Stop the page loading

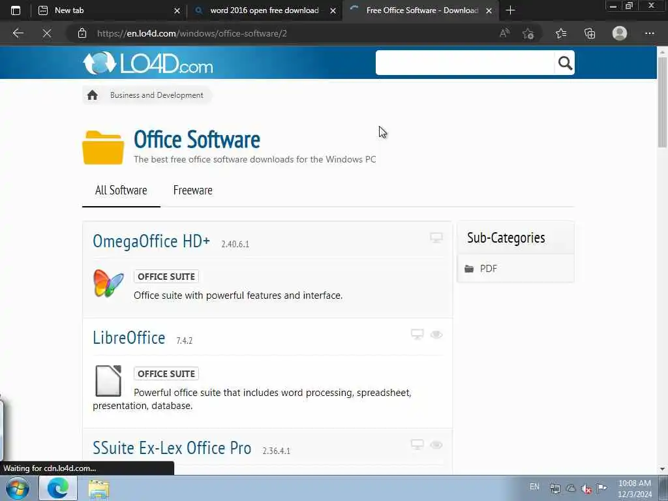tap(47, 33)
